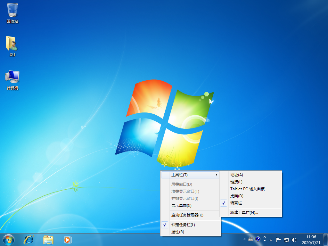Open Windows Media Player from the taskbar

point(68,239)
